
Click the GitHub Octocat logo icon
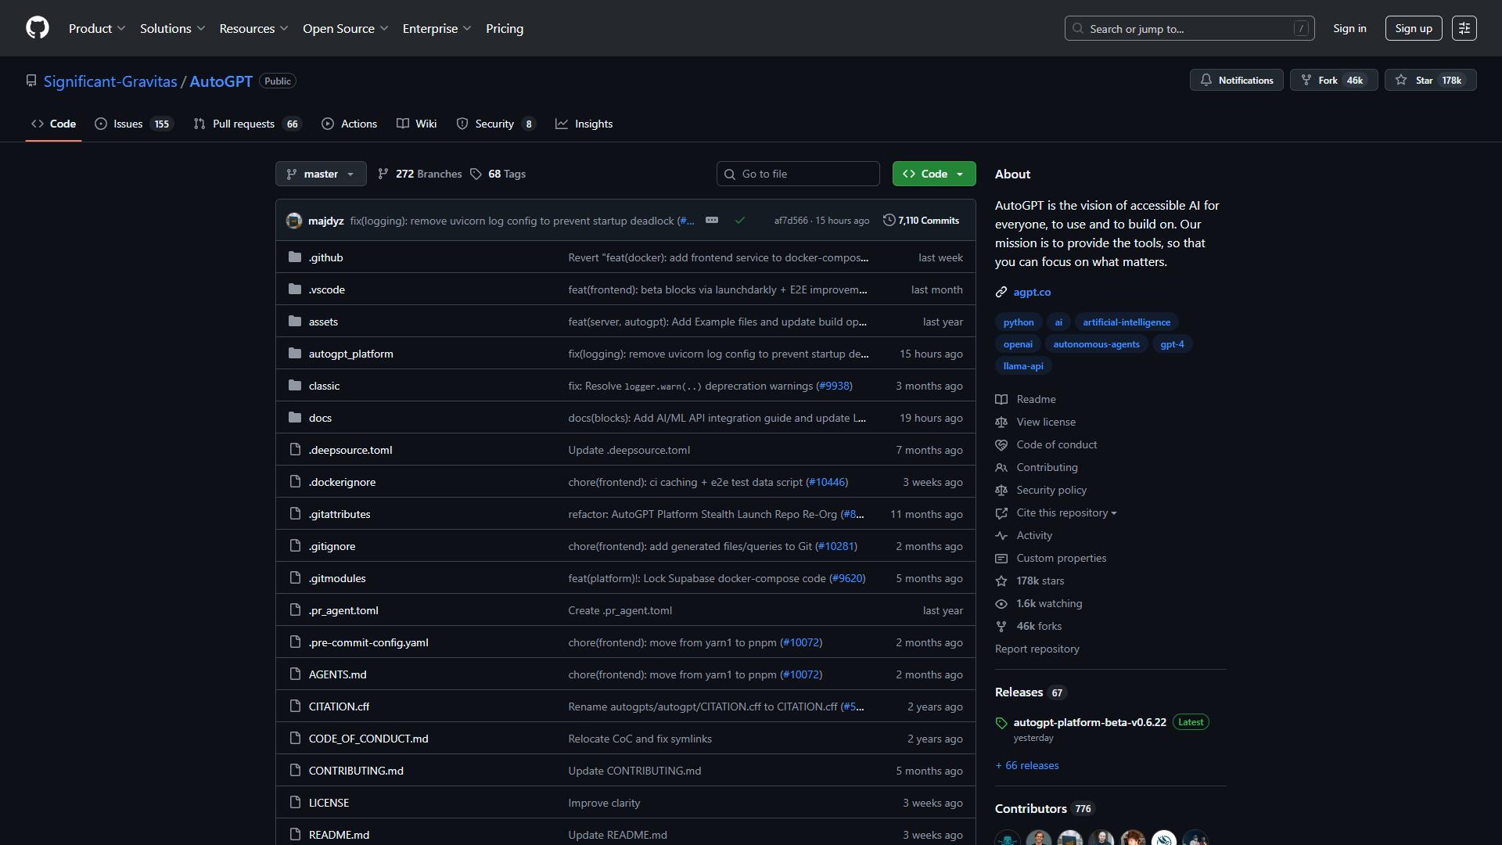(38, 28)
